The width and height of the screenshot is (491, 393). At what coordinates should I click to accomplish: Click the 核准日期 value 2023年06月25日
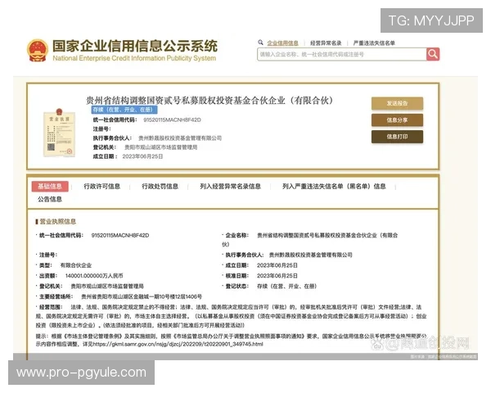coord(277,276)
